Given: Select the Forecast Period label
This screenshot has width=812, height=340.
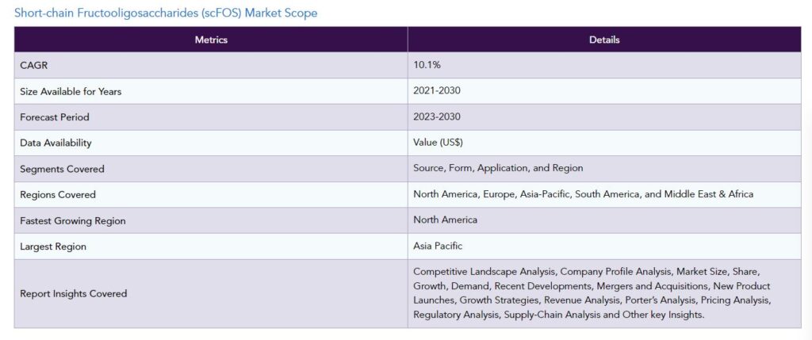Looking at the screenshot, I should point(55,117).
